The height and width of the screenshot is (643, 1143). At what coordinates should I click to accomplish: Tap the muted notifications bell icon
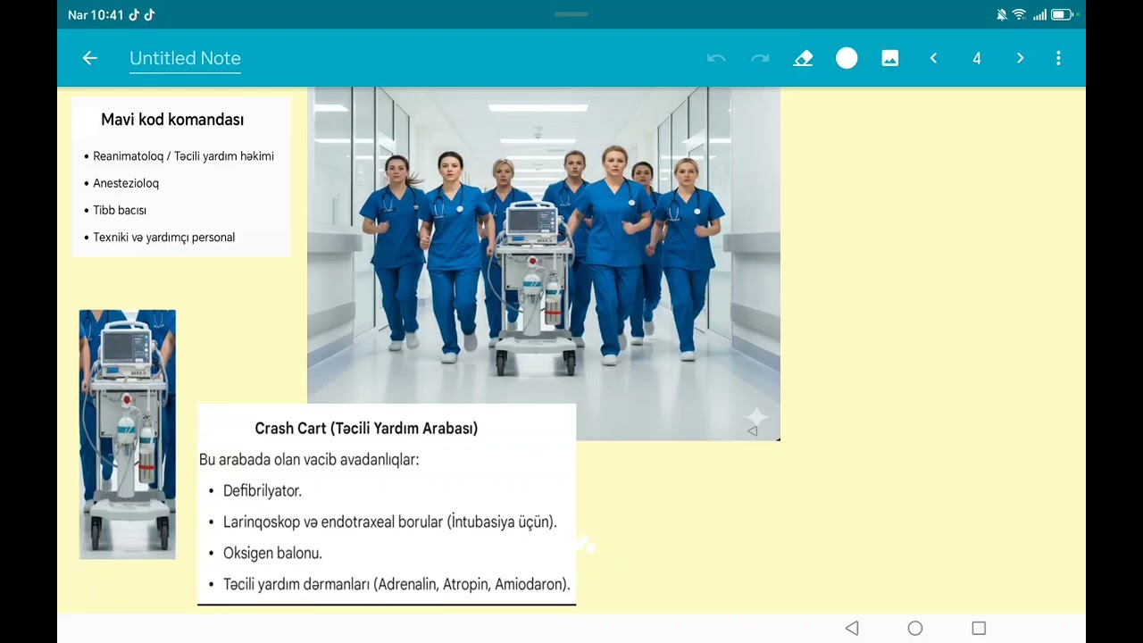click(x=1002, y=14)
